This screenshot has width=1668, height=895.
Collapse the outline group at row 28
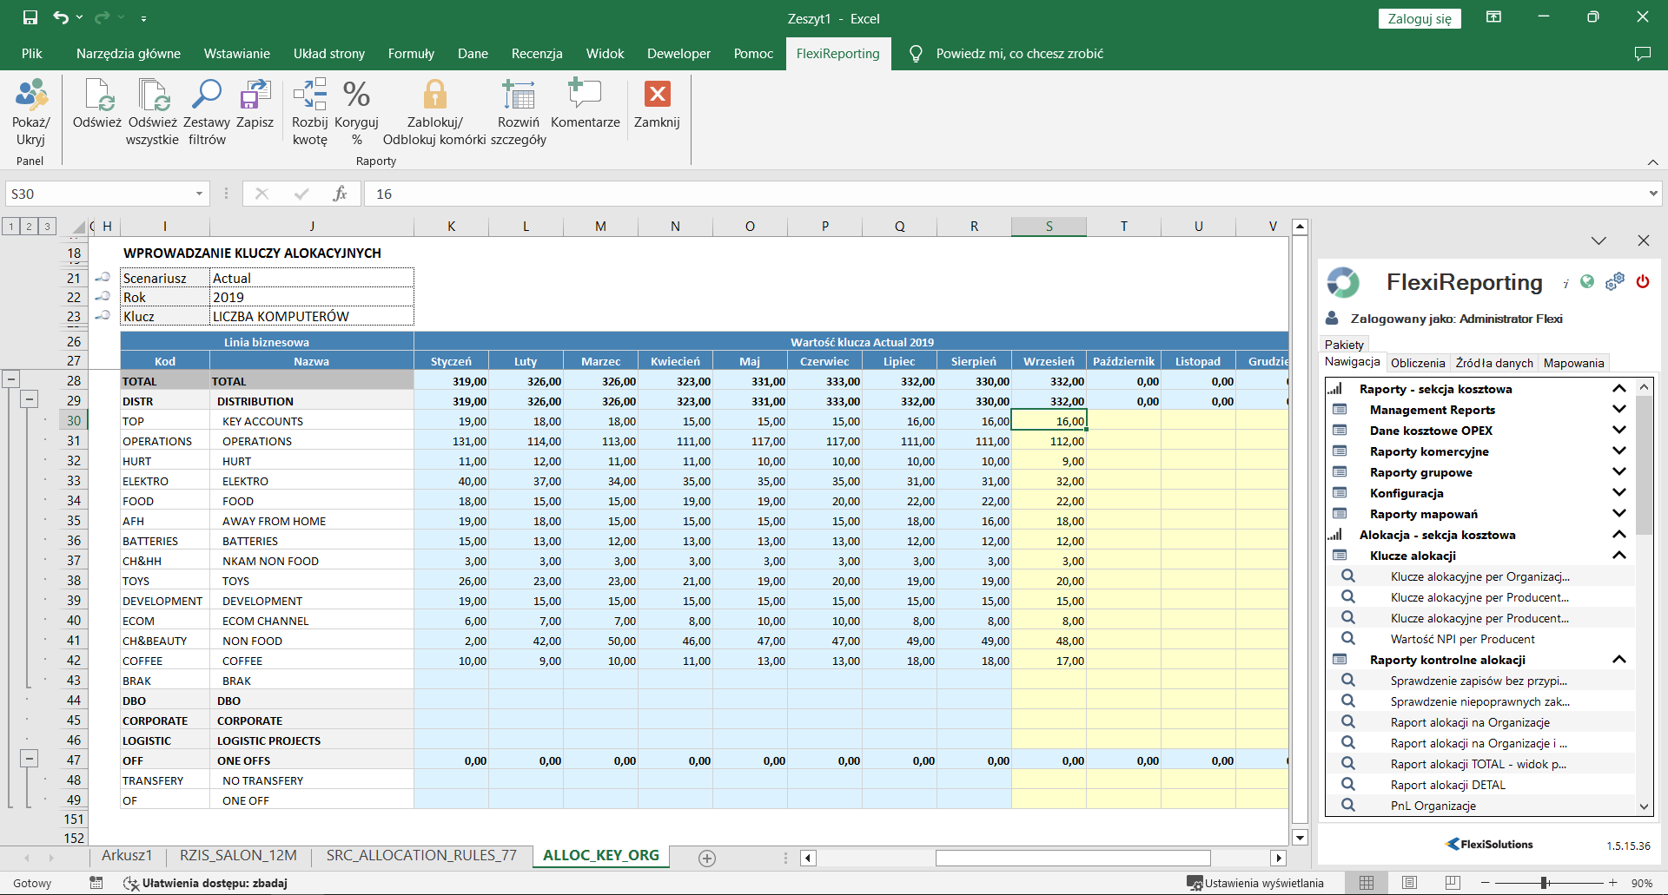[11, 379]
